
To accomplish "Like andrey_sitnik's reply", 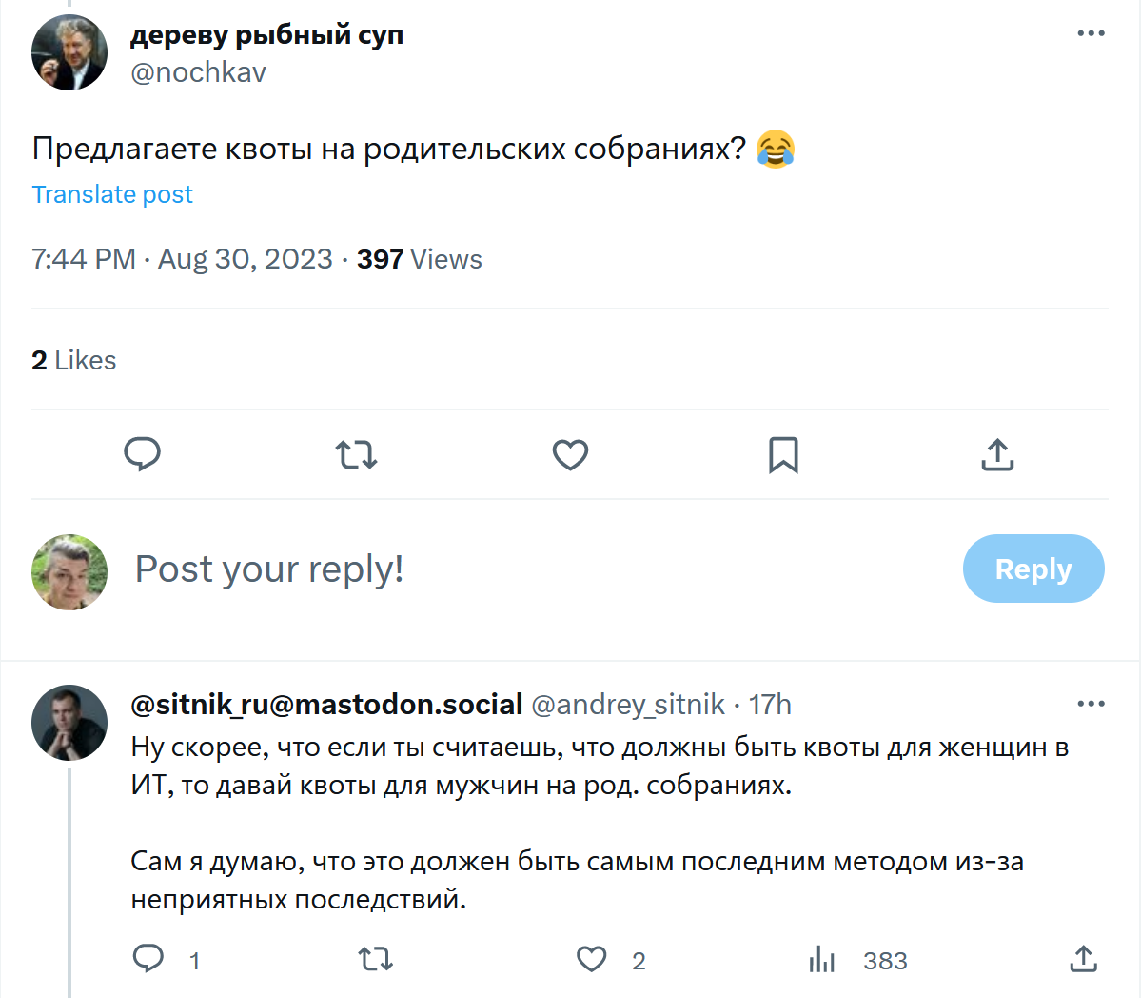I will point(592,959).
